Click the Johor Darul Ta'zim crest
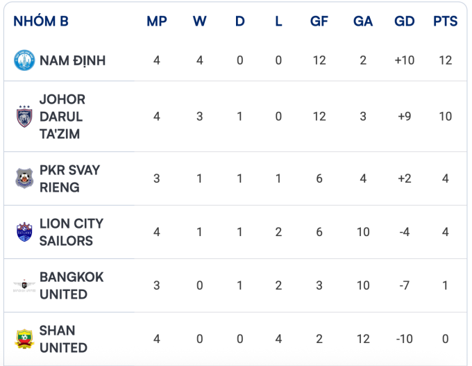Viewport: 472px width, 366px height. 24,117
